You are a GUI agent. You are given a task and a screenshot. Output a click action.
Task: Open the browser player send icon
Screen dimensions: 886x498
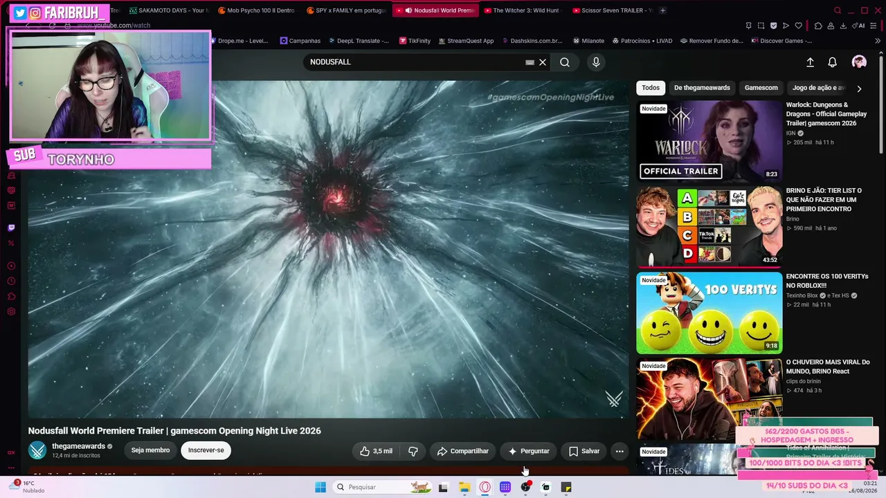(786, 26)
